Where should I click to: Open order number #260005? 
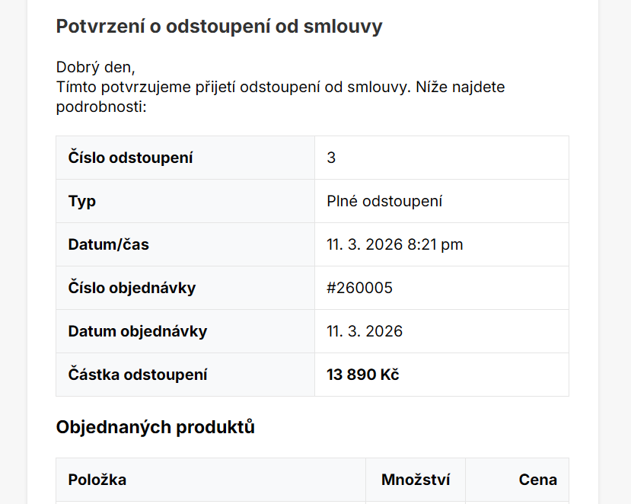(359, 289)
